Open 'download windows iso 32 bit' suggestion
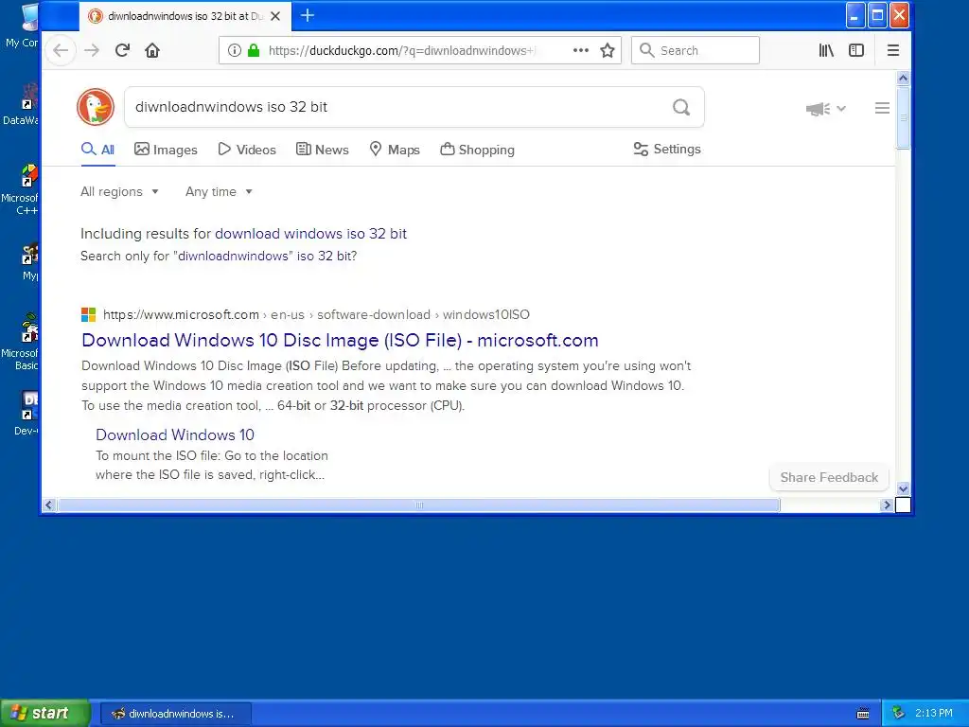969x727 pixels. point(310,234)
